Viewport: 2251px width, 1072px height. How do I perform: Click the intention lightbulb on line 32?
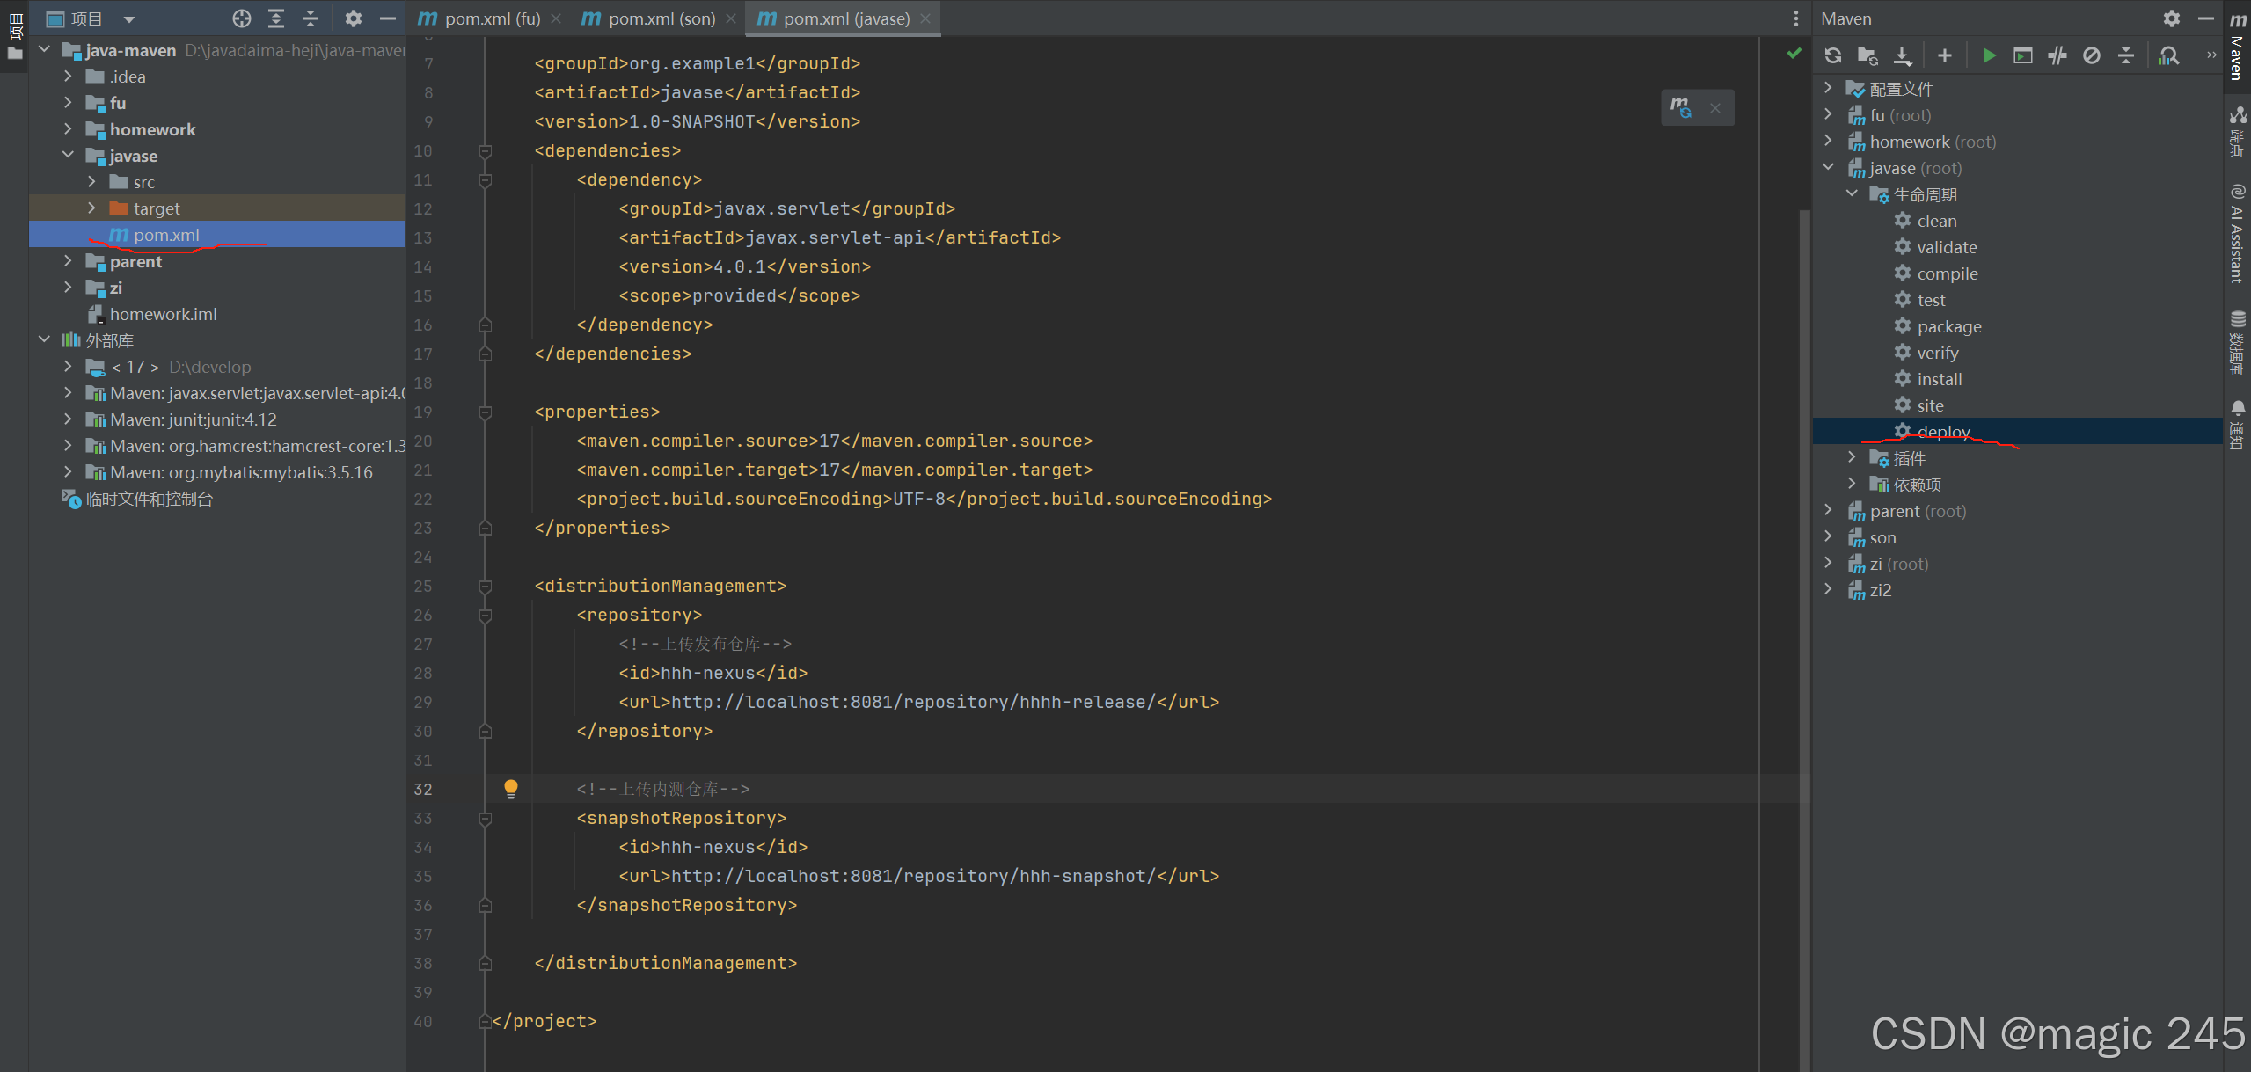[x=510, y=788]
